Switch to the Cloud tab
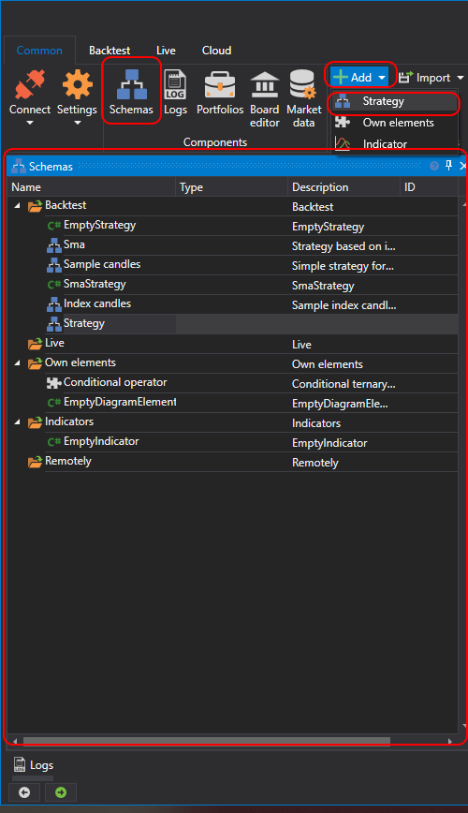Viewport: 468px width, 813px height. (216, 51)
